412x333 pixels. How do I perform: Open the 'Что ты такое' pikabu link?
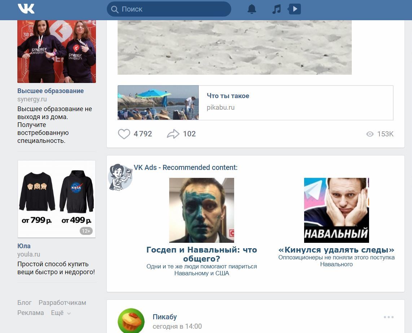[x=228, y=96]
